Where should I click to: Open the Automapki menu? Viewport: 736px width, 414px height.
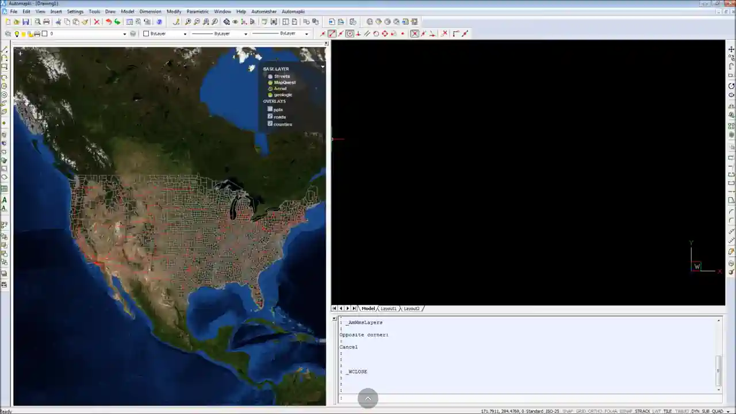coord(293,11)
